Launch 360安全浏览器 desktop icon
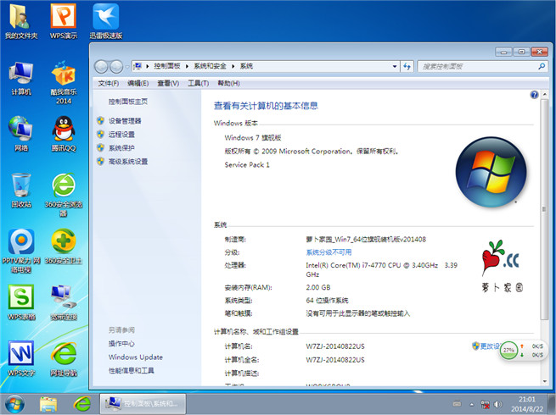Viewport: 556px width, 415px height. coord(64,195)
